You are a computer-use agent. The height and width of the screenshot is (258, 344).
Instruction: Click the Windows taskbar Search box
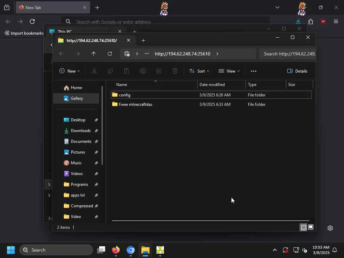(x=56, y=250)
